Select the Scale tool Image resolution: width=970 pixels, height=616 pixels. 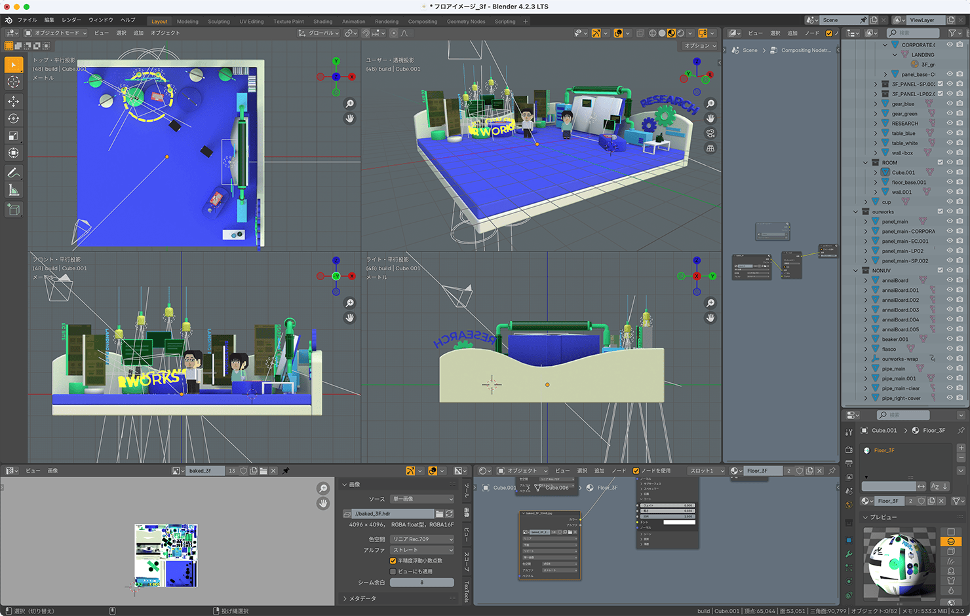[13, 136]
